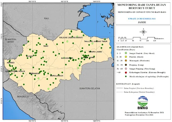The image size is (172, 122).
Task: Click the 'TEBO' district label
Action: (46, 46)
